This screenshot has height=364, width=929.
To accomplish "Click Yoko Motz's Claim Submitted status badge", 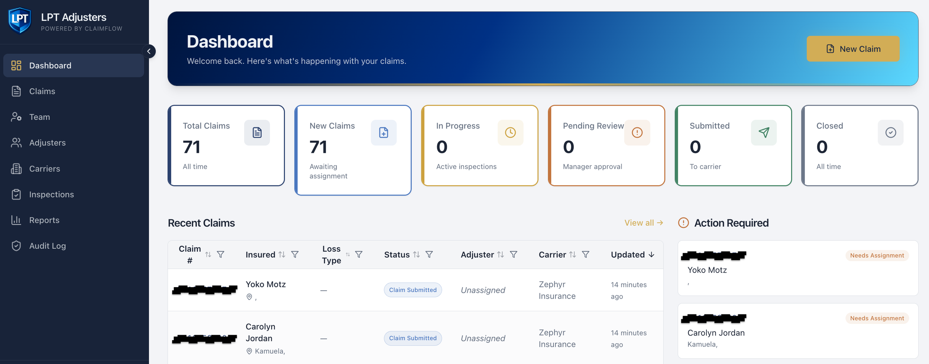I will pos(413,290).
